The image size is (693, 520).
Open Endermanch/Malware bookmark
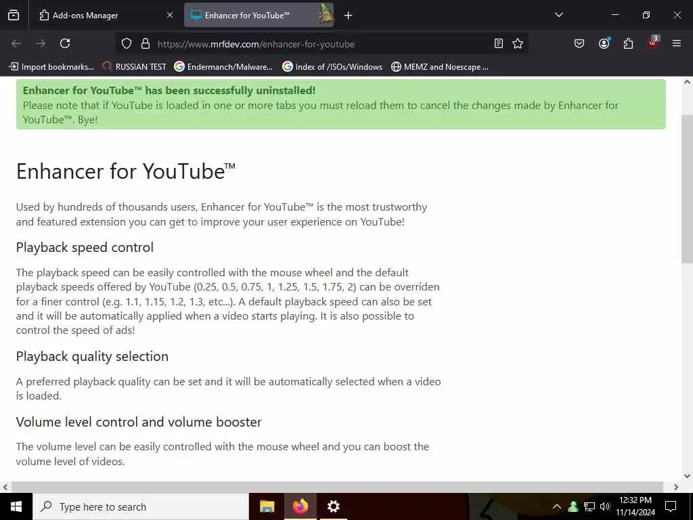(223, 67)
